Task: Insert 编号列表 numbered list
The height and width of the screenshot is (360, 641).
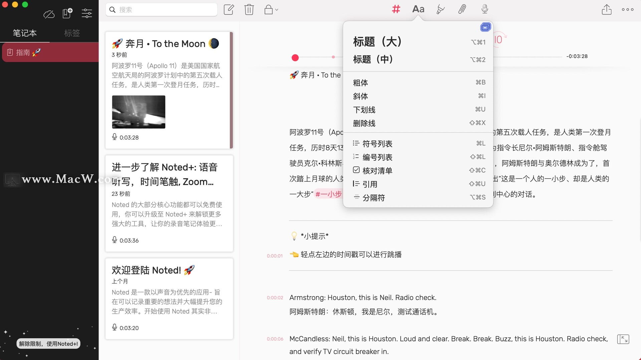Action: point(418,157)
